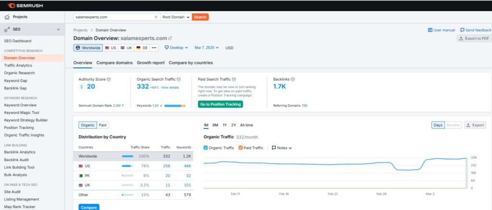Select 1M time range
This screenshot has width=492, height=210.
206,125
